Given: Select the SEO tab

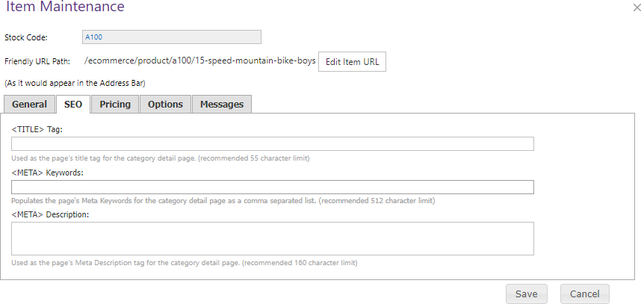Looking at the screenshot, I should coord(73,104).
